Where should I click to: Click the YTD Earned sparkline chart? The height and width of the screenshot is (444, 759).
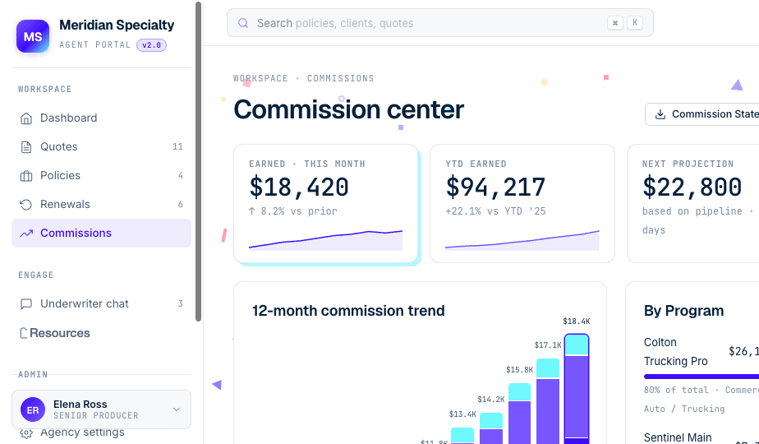point(522,240)
